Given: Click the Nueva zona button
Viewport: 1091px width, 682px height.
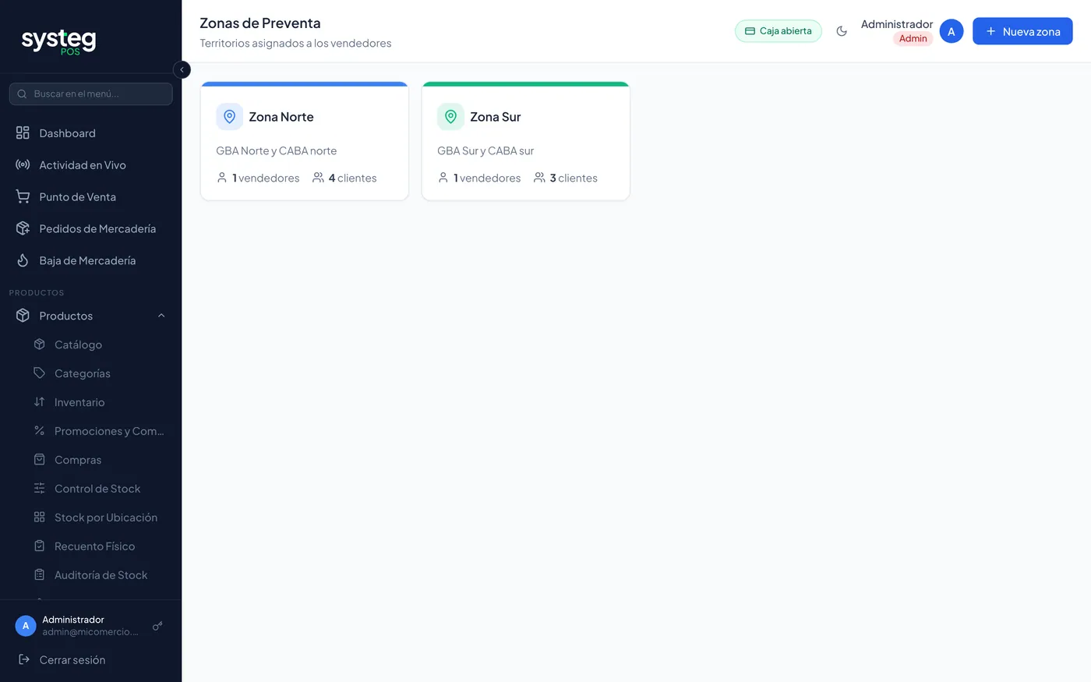Looking at the screenshot, I should (1022, 31).
